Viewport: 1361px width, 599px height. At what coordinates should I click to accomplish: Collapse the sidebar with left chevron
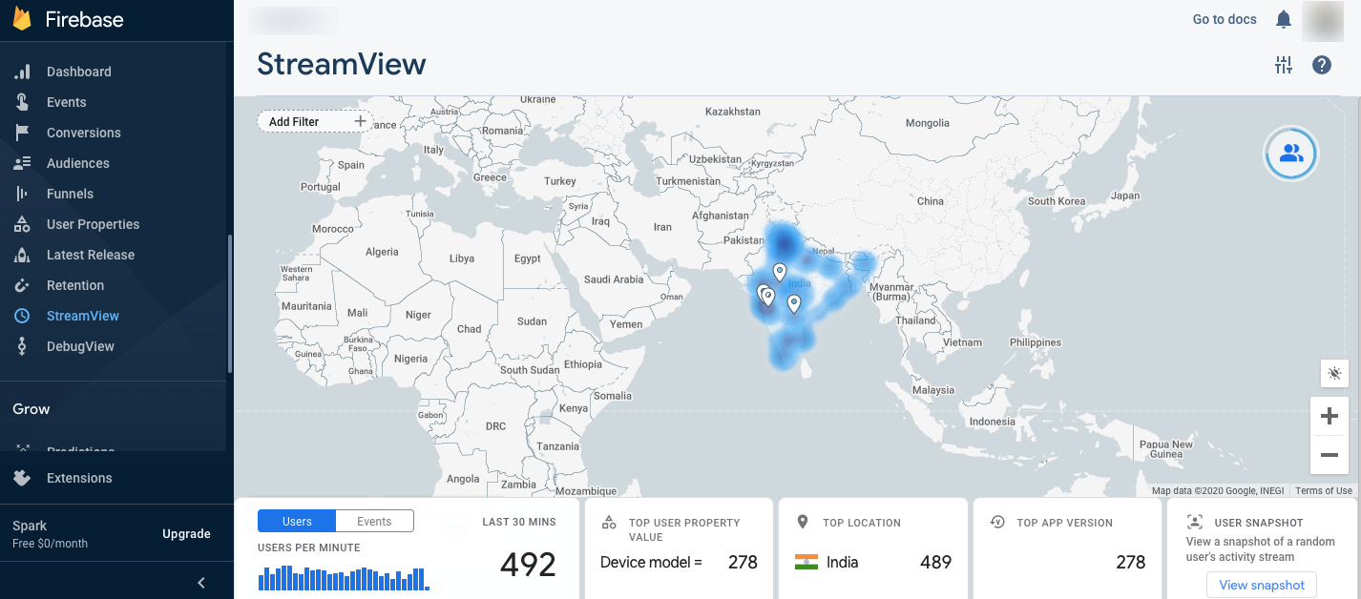[x=201, y=582]
